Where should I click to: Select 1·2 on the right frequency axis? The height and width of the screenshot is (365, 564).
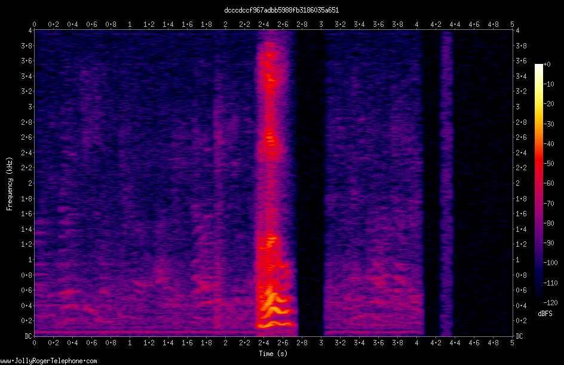[521, 244]
